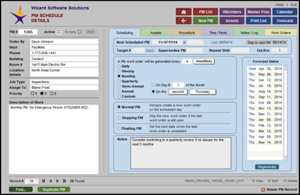Screen dimensions: 300x195
Task: Go to previous record arrow
Action: pos(50,181)
